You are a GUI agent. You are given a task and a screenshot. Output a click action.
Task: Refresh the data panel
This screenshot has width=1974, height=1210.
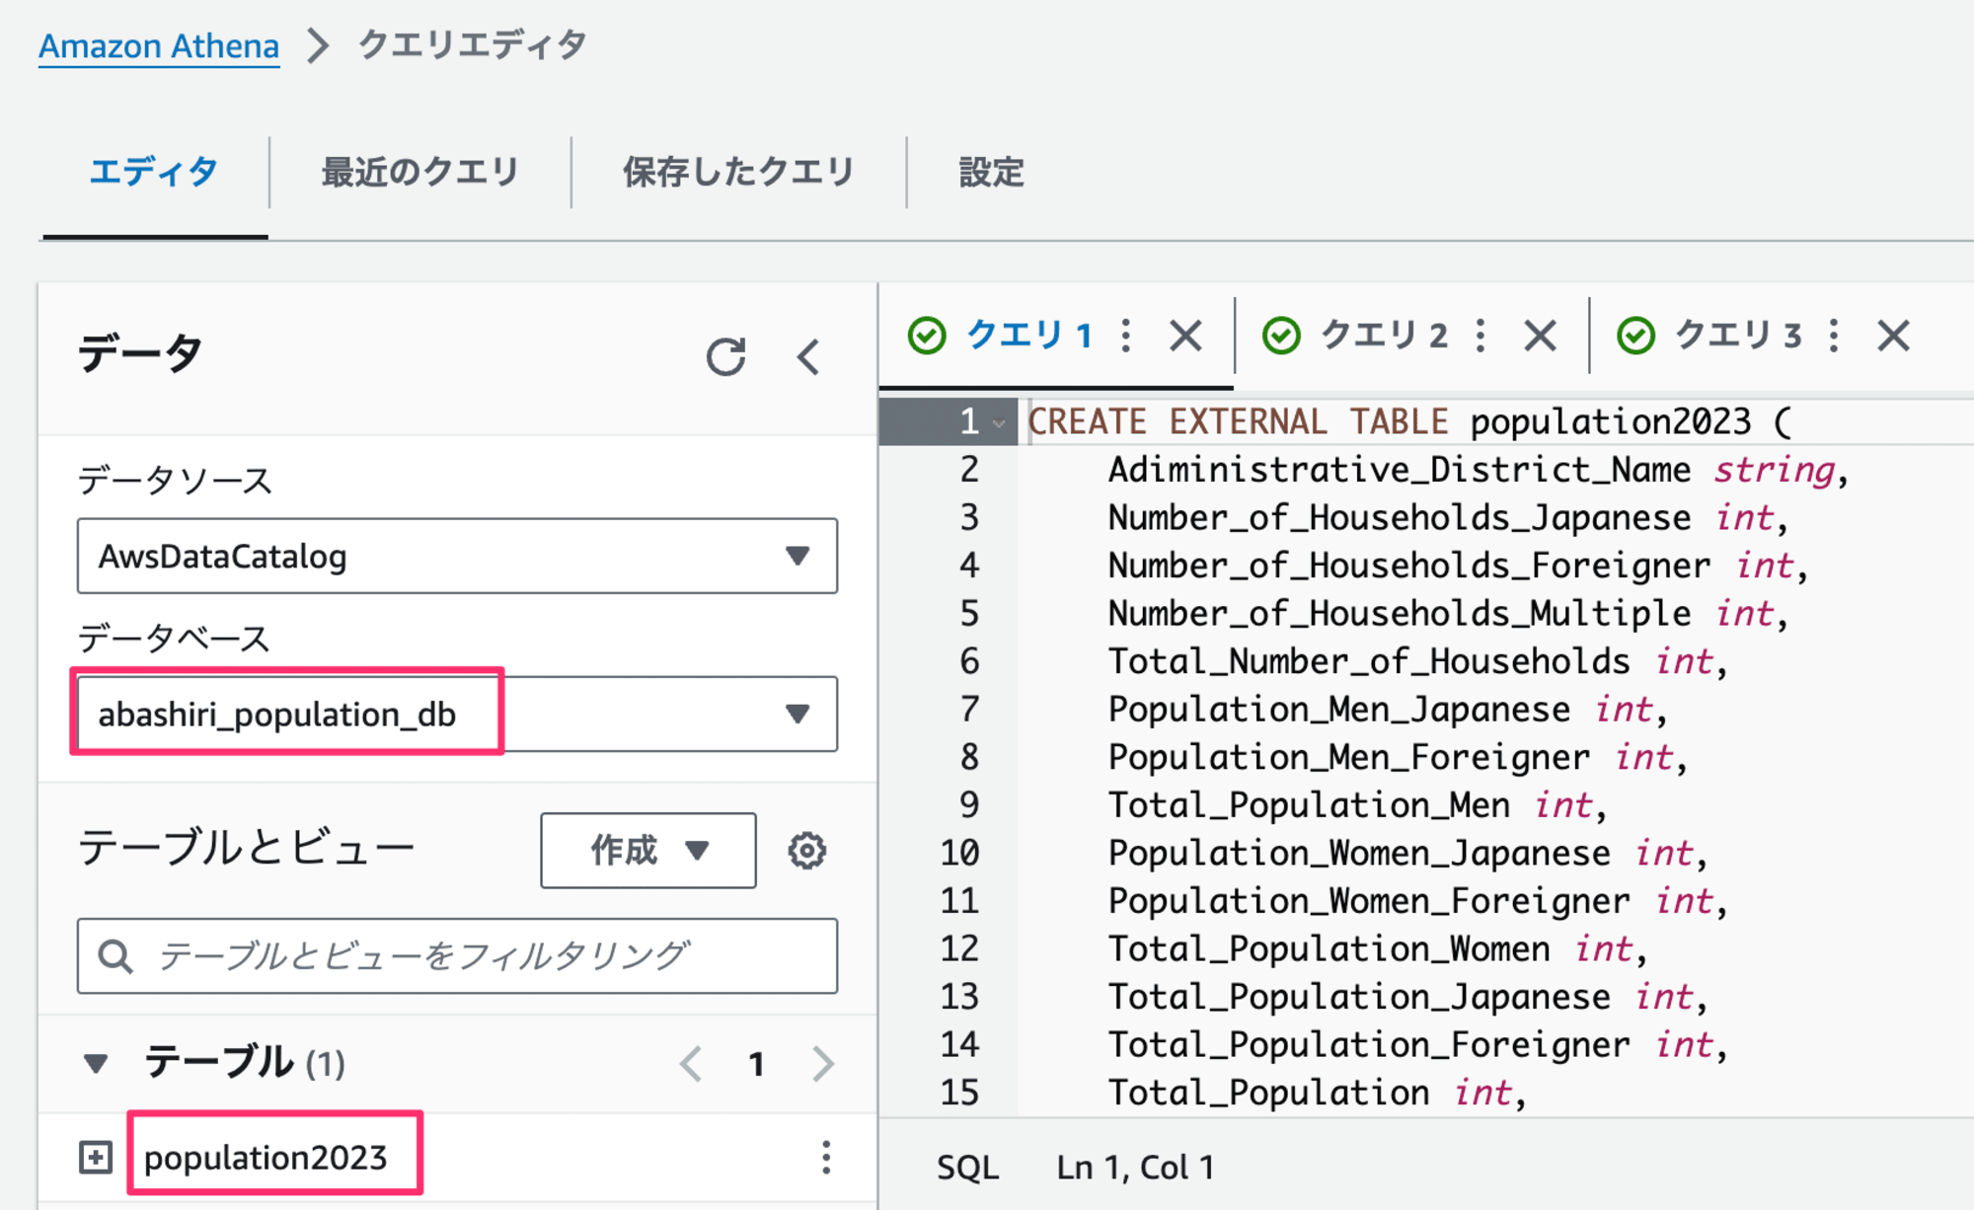[x=725, y=357]
